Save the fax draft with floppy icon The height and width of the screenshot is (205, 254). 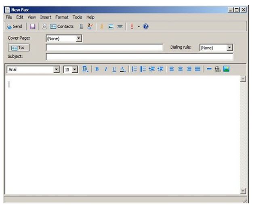(33, 26)
